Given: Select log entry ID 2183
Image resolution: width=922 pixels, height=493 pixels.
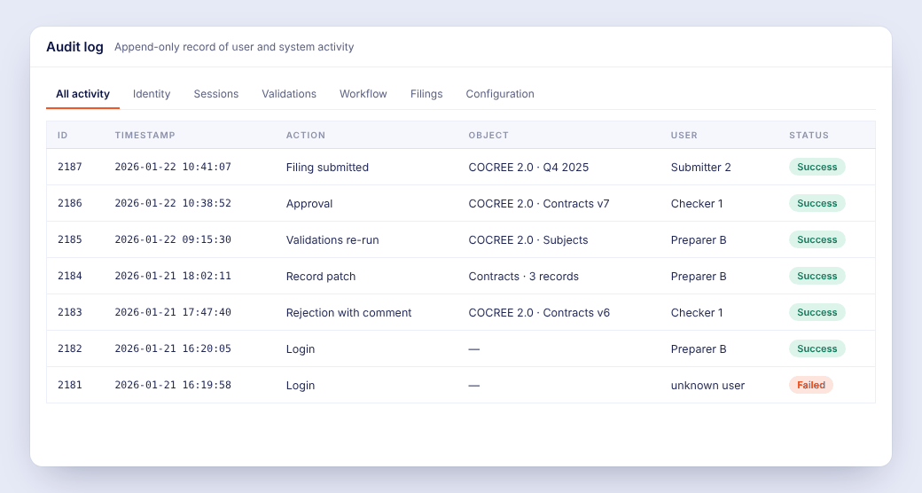Looking at the screenshot, I should coord(69,312).
